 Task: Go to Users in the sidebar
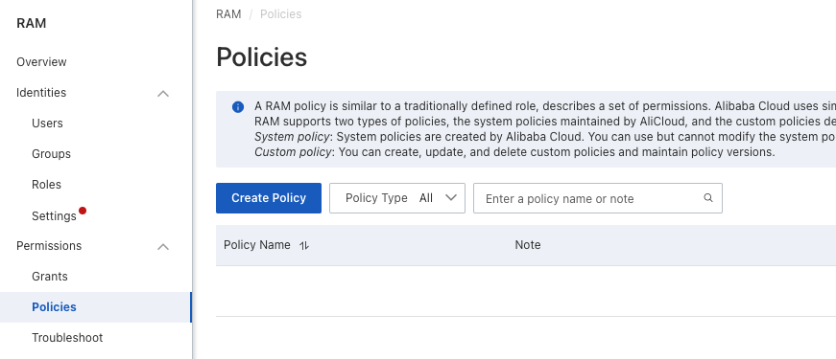(x=47, y=123)
